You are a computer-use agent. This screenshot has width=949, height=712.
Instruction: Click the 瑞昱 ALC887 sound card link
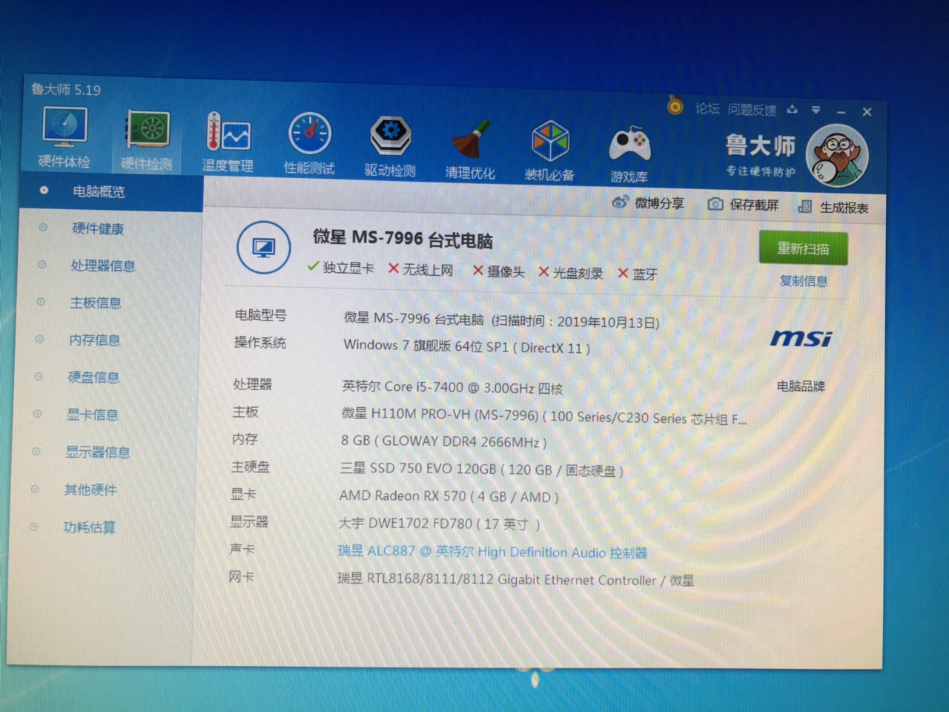coord(492,552)
